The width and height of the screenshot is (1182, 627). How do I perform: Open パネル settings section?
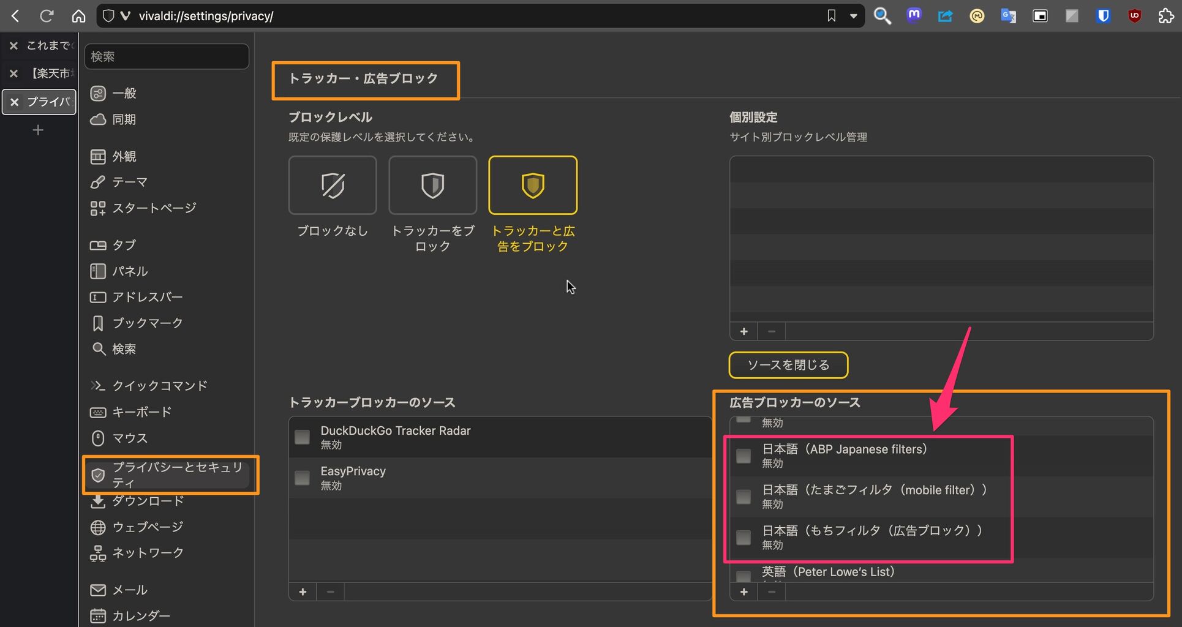point(119,271)
